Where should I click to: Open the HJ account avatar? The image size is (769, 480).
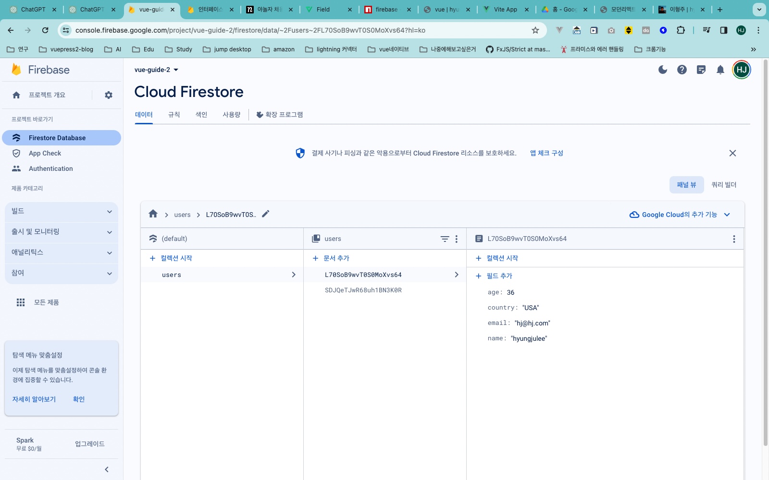(x=742, y=70)
